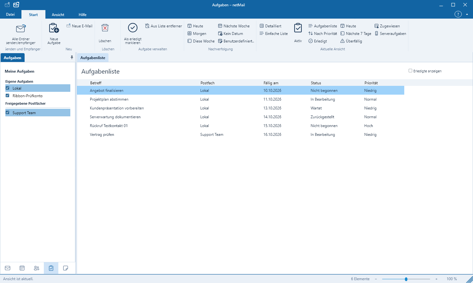Open the help question mark icon

coord(458,14)
